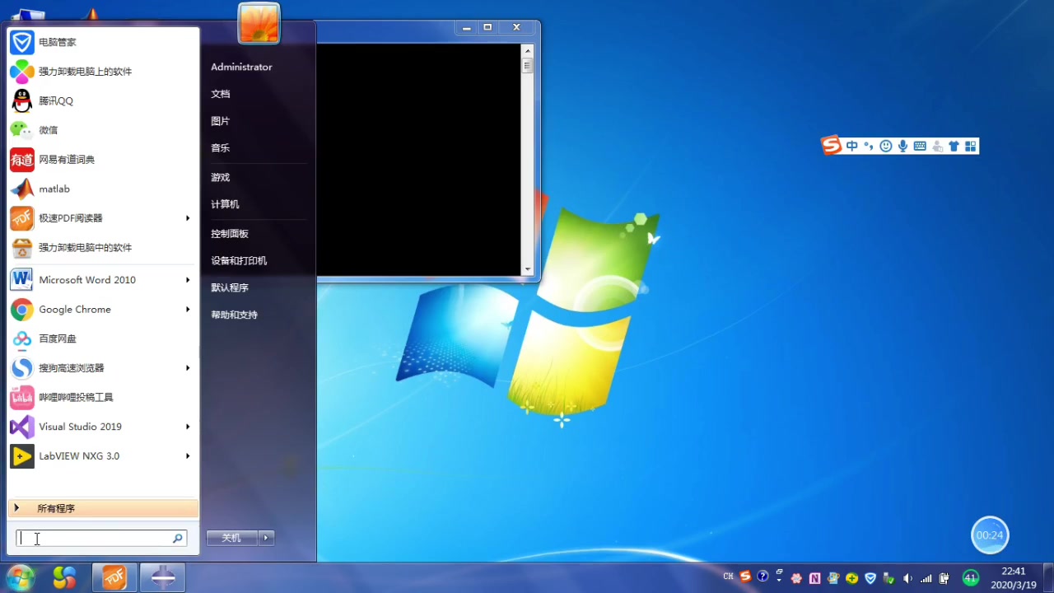1054x593 pixels.
Task: Expand LabVIEW NXG 3.0 jump list arrow
Action: pos(188,456)
